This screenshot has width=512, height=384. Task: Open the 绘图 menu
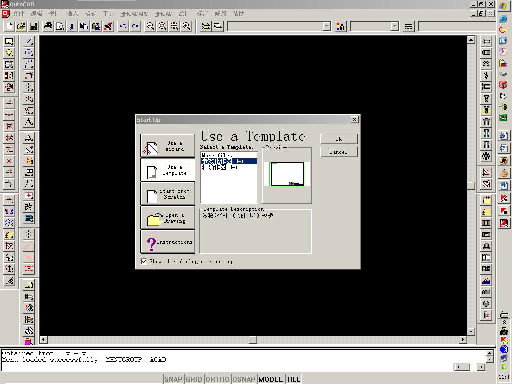[x=184, y=13]
